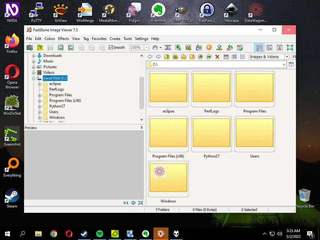
Task: Click the Next image green arrow
Action: (71, 47)
